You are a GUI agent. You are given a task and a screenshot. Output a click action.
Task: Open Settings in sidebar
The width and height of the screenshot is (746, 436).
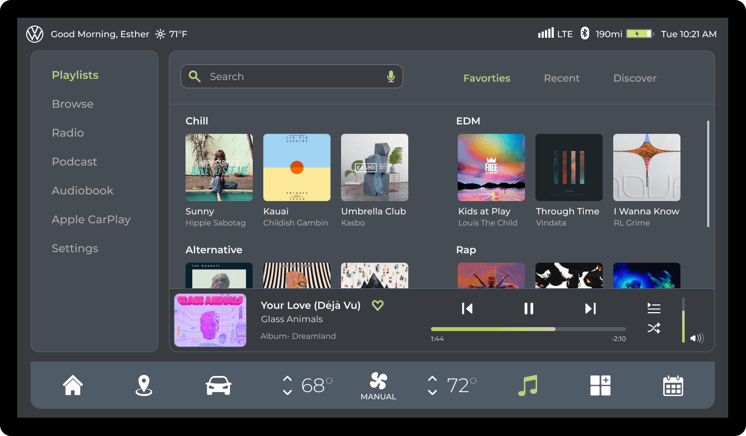[75, 248]
